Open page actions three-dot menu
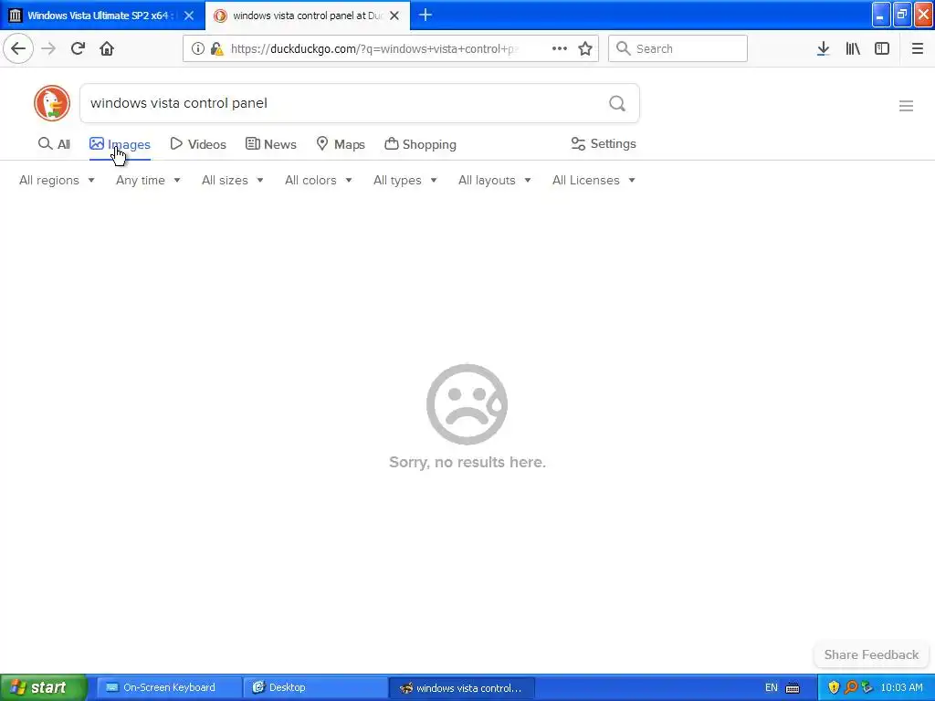Viewport: 935px width, 701px height. pyautogui.click(x=560, y=49)
